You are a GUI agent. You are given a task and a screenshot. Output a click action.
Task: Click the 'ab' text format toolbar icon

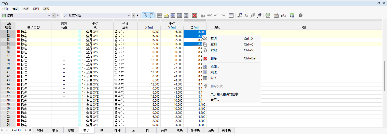(x=240, y=15)
